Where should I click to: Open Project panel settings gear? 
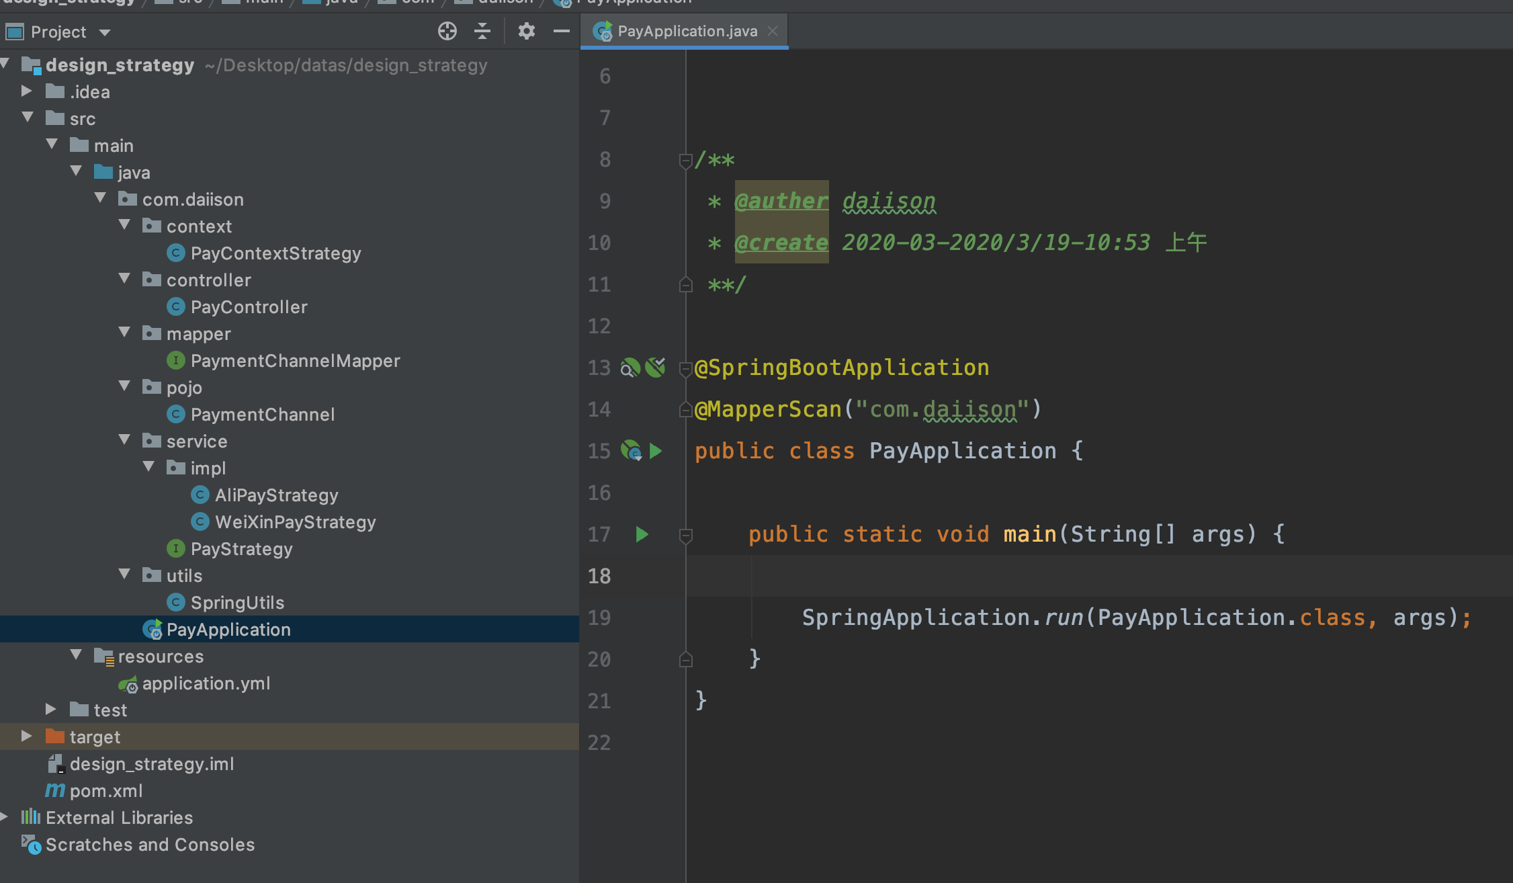coord(526,31)
